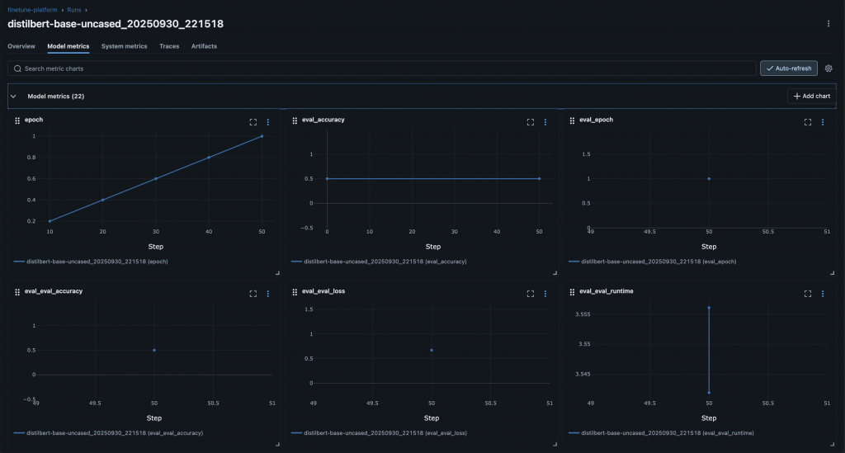Open the eval_accuracy chart options menu
Screen dimensions: 845x453
[x=545, y=122]
